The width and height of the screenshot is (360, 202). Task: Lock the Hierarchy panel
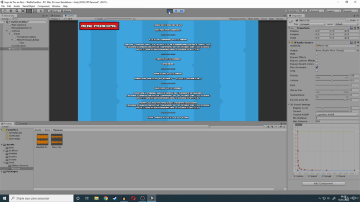(x=43, y=16)
